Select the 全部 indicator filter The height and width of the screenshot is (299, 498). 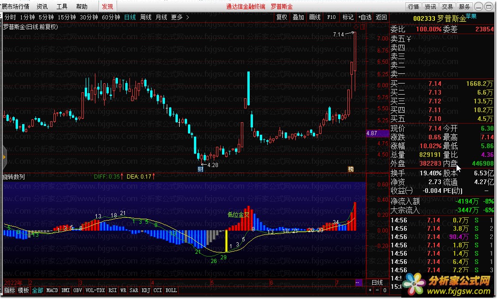tap(37, 290)
